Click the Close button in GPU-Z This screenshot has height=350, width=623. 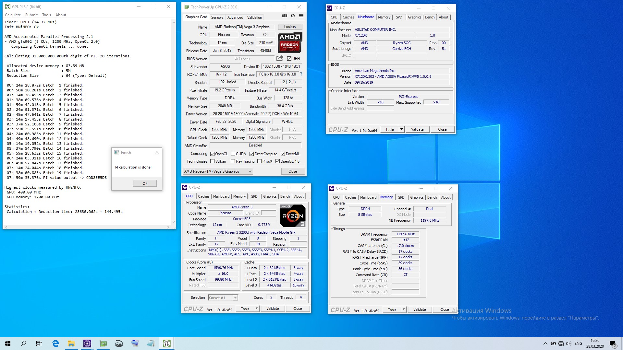[x=293, y=171]
